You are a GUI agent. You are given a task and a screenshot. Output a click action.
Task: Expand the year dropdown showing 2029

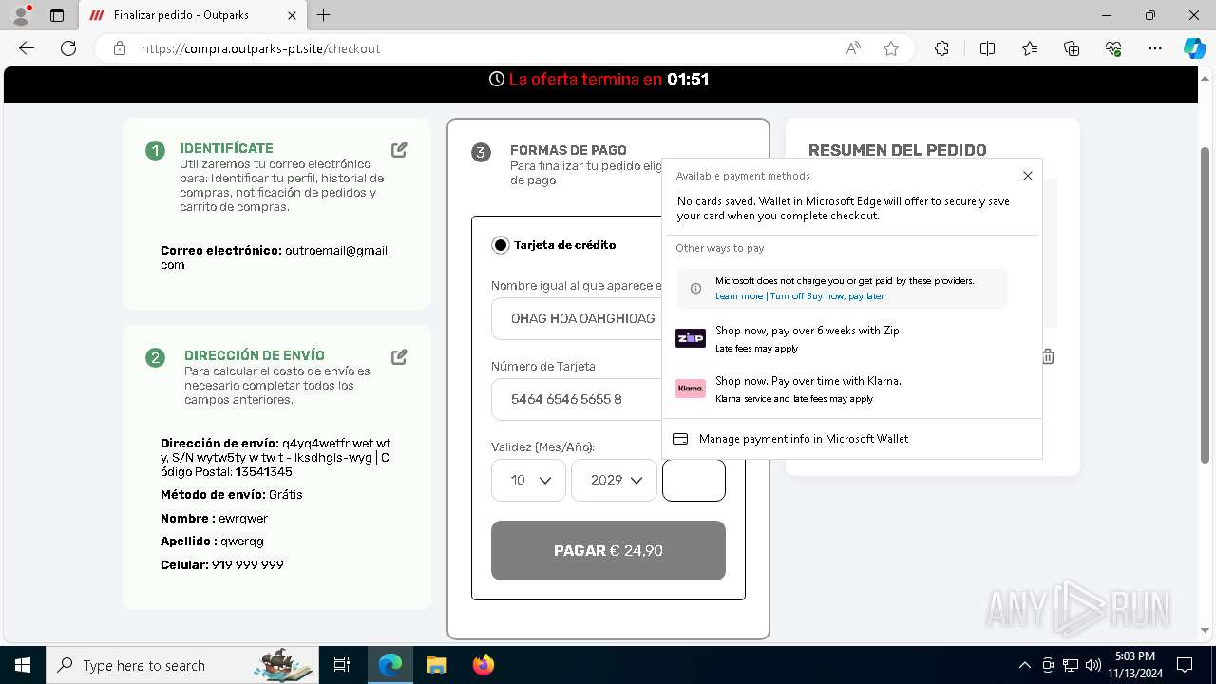tap(614, 481)
